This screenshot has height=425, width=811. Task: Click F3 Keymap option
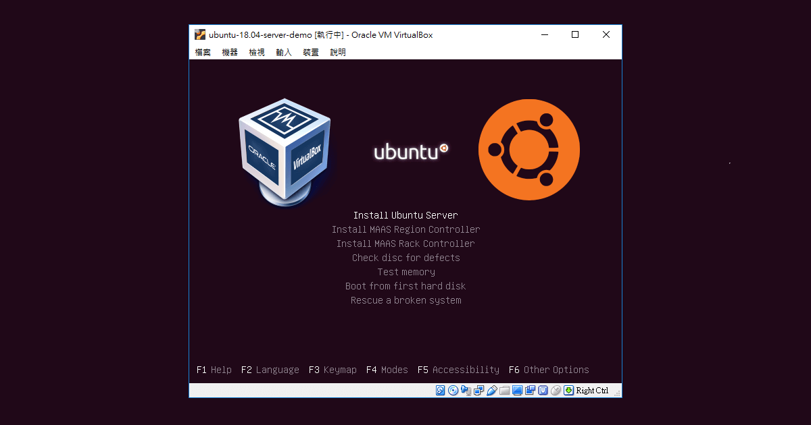tap(333, 370)
